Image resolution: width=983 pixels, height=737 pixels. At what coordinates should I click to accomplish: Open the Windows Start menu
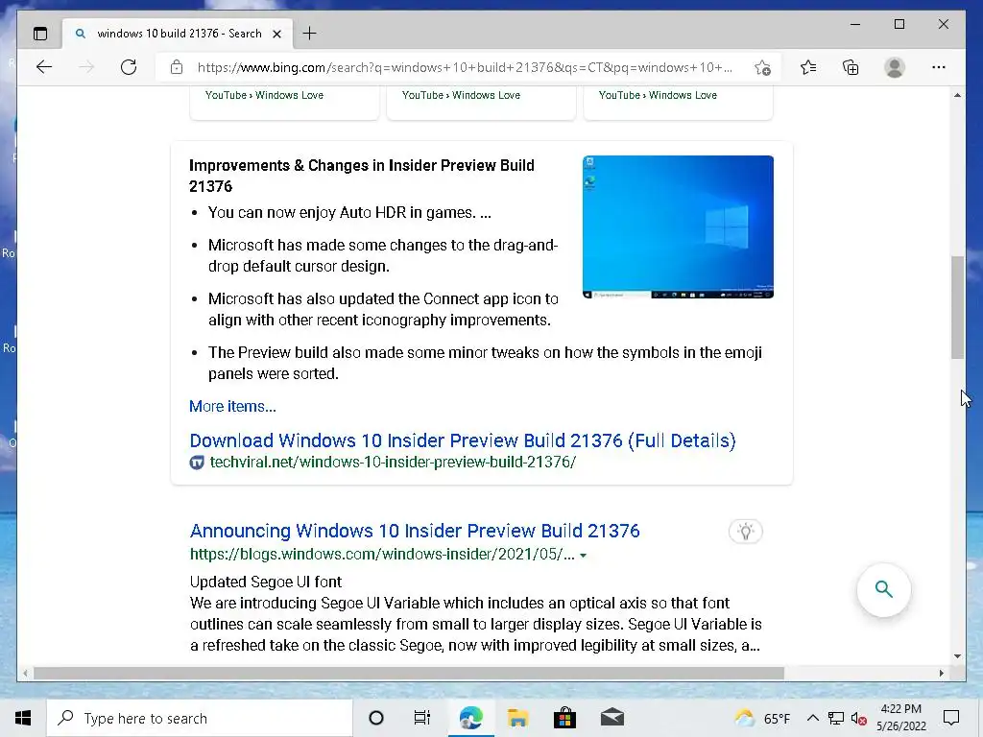(x=23, y=718)
